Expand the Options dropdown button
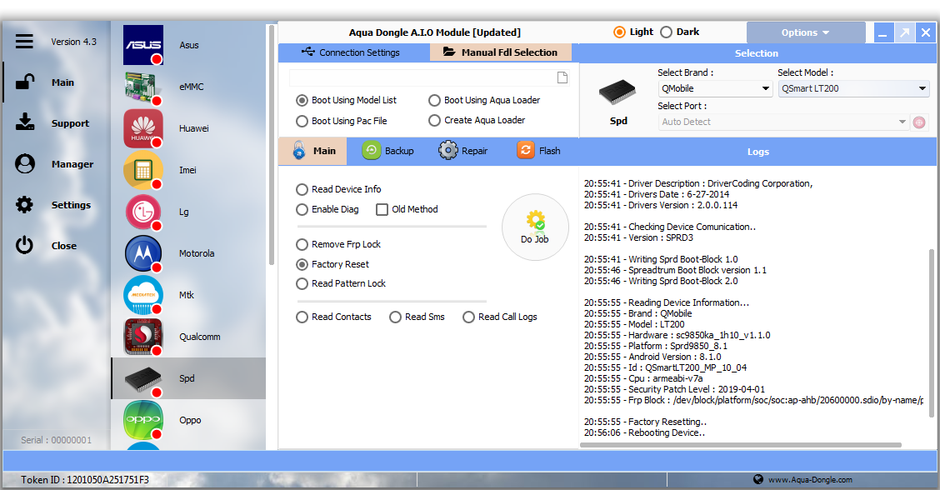The image size is (940, 490). pyautogui.click(x=806, y=32)
